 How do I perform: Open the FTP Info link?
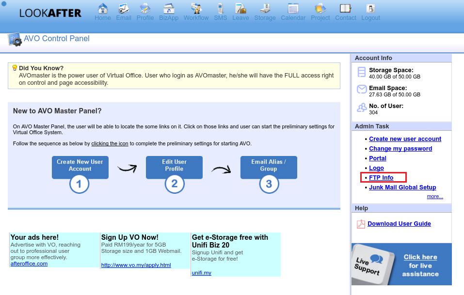[x=381, y=178]
